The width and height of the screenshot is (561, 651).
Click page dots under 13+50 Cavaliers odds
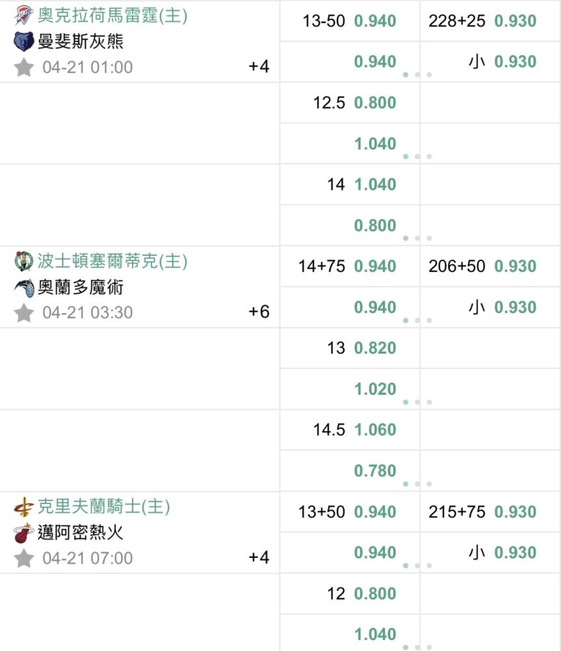pos(417,566)
